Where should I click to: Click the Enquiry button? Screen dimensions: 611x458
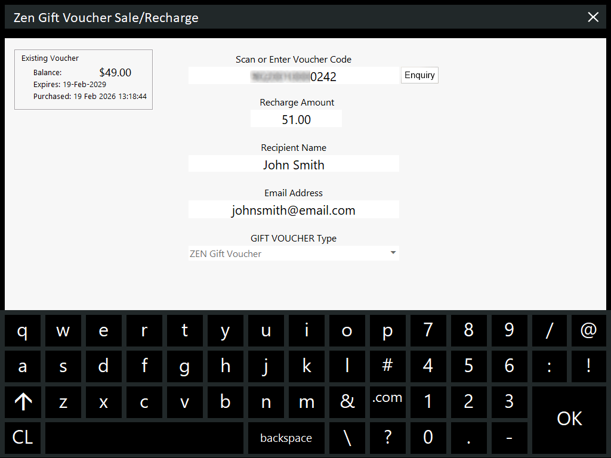(419, 75)
